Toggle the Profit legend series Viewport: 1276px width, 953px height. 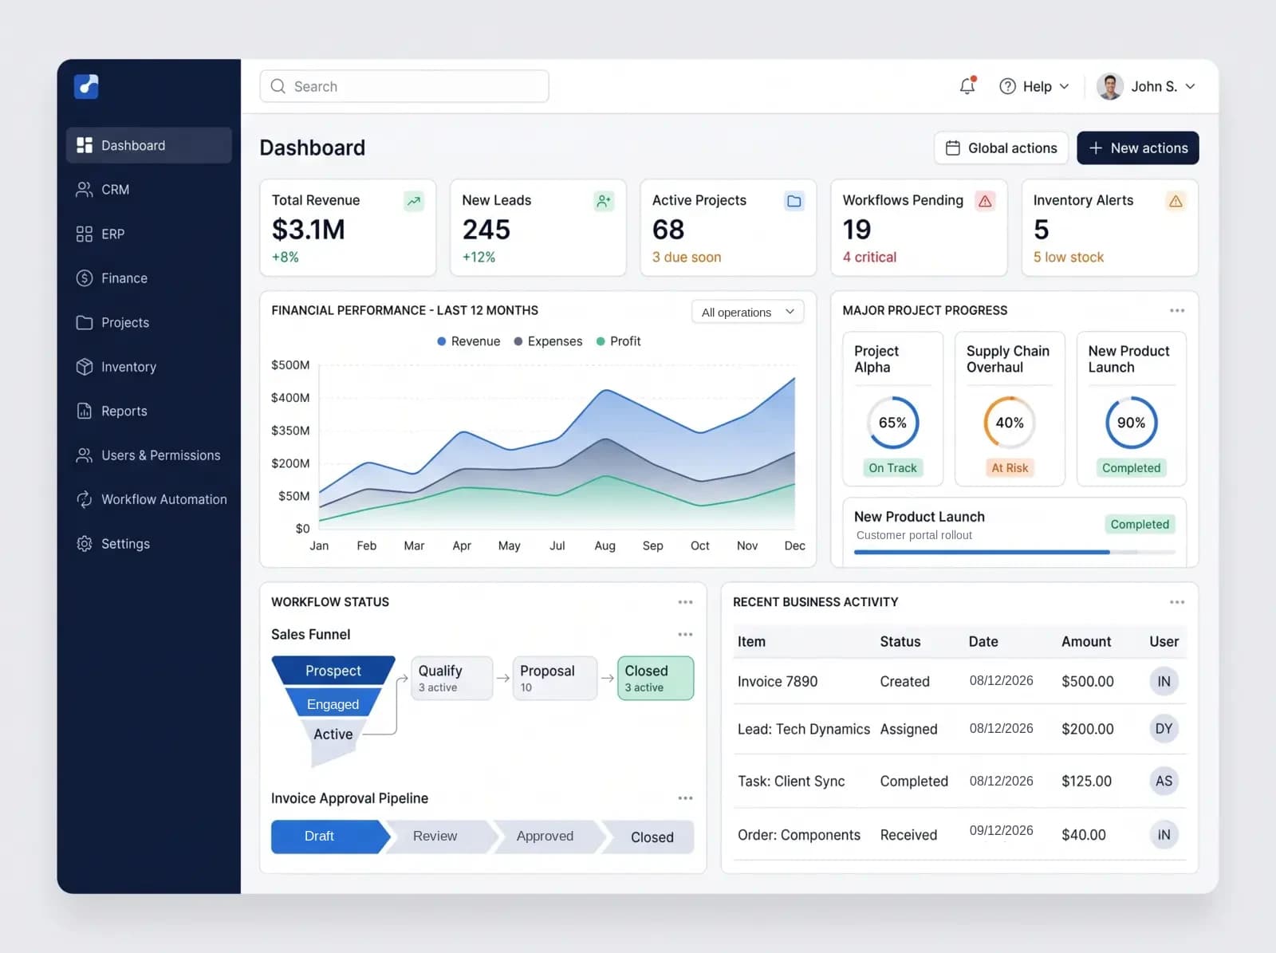click(x=619, y=341)
